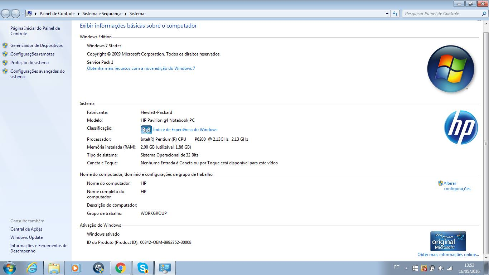This screenshot has width=489, height=275.
Task: Click the security alert tray icon
Action: point(424,268)
